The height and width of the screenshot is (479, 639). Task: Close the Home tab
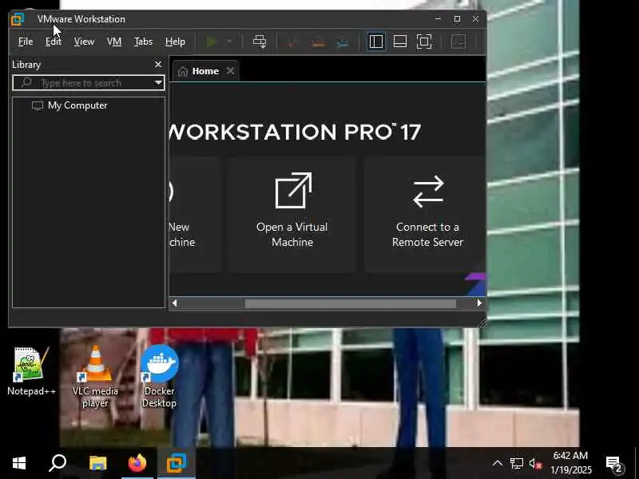point(230,71)
